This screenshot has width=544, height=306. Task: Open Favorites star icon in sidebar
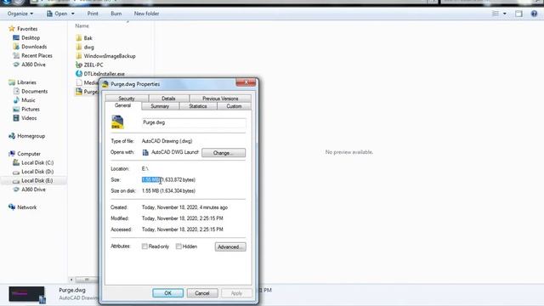pyautogui.click(x=12, y=28)
